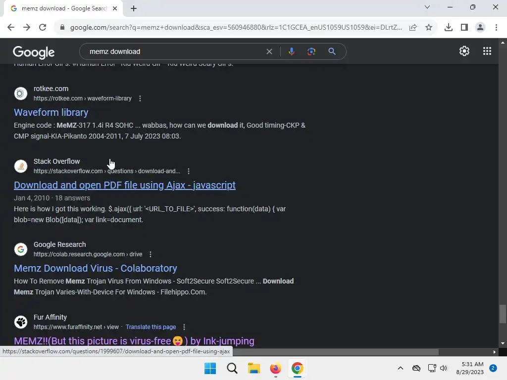Open Firefox from taskbar

point(275,368)
